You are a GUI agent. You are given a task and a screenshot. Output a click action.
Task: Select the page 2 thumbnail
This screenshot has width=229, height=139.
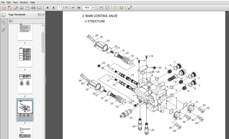[25, 32]
